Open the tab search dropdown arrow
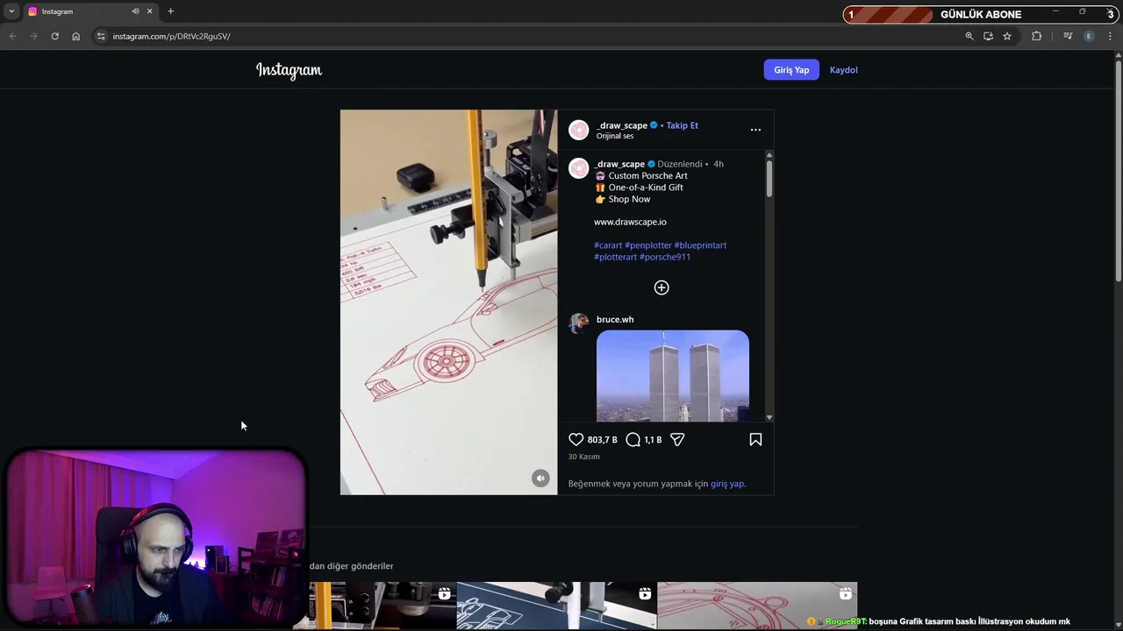This screenshot has width=1123, height=631. [x=11, y=11]
